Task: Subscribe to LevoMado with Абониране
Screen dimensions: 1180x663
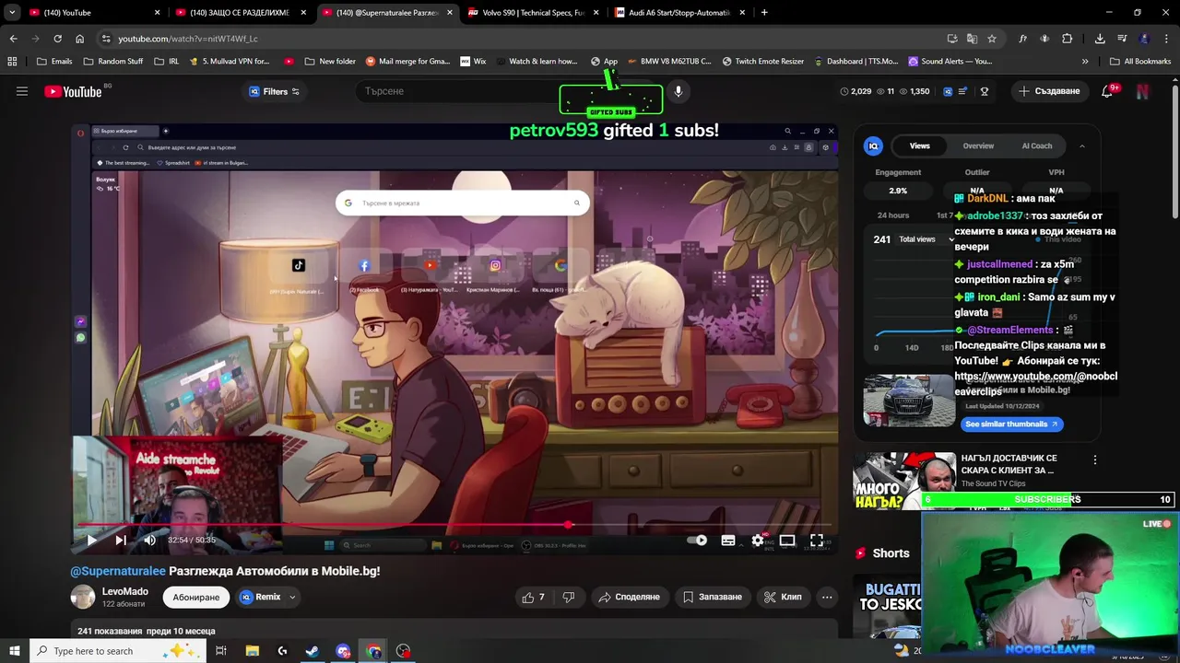Action: point(196,597)
